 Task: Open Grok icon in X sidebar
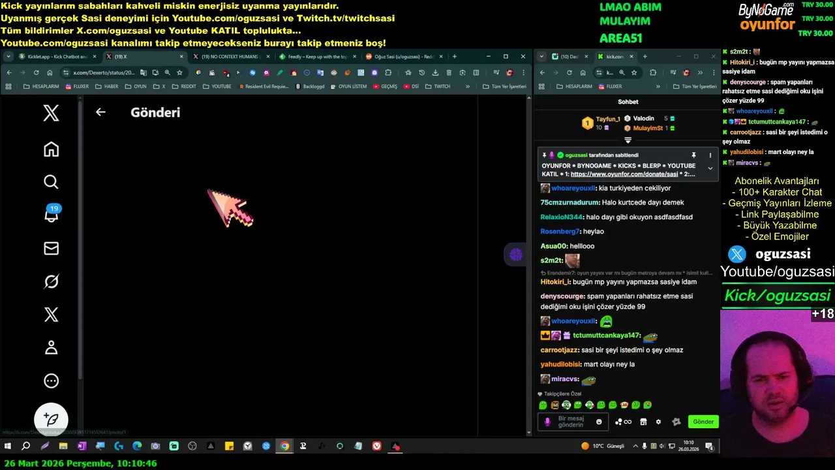point(51,281)
